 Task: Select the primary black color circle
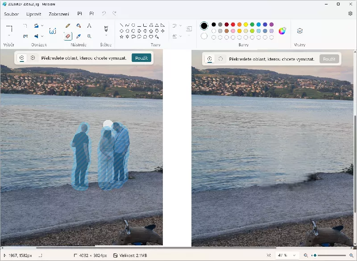pyautogui.click(x=204, y=26)
